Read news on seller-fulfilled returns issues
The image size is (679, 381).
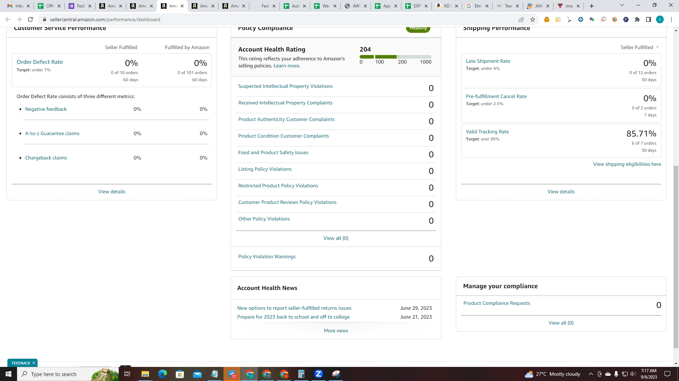point(294,308)
